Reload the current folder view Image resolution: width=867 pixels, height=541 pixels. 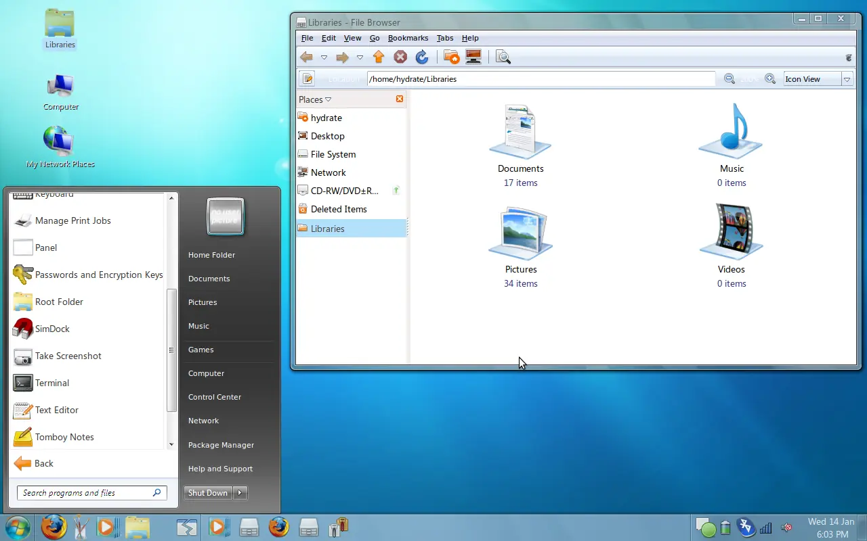point(422,57)
